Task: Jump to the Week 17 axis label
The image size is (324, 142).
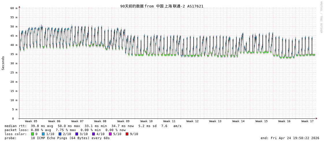Action: (x=307, y=121)
